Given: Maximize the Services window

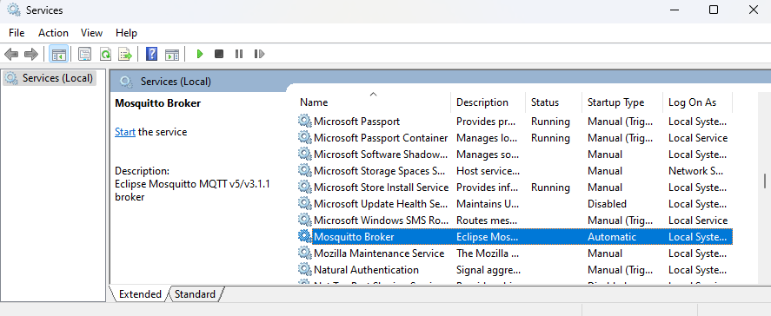Looking at the screenshot, I should 714,10.
